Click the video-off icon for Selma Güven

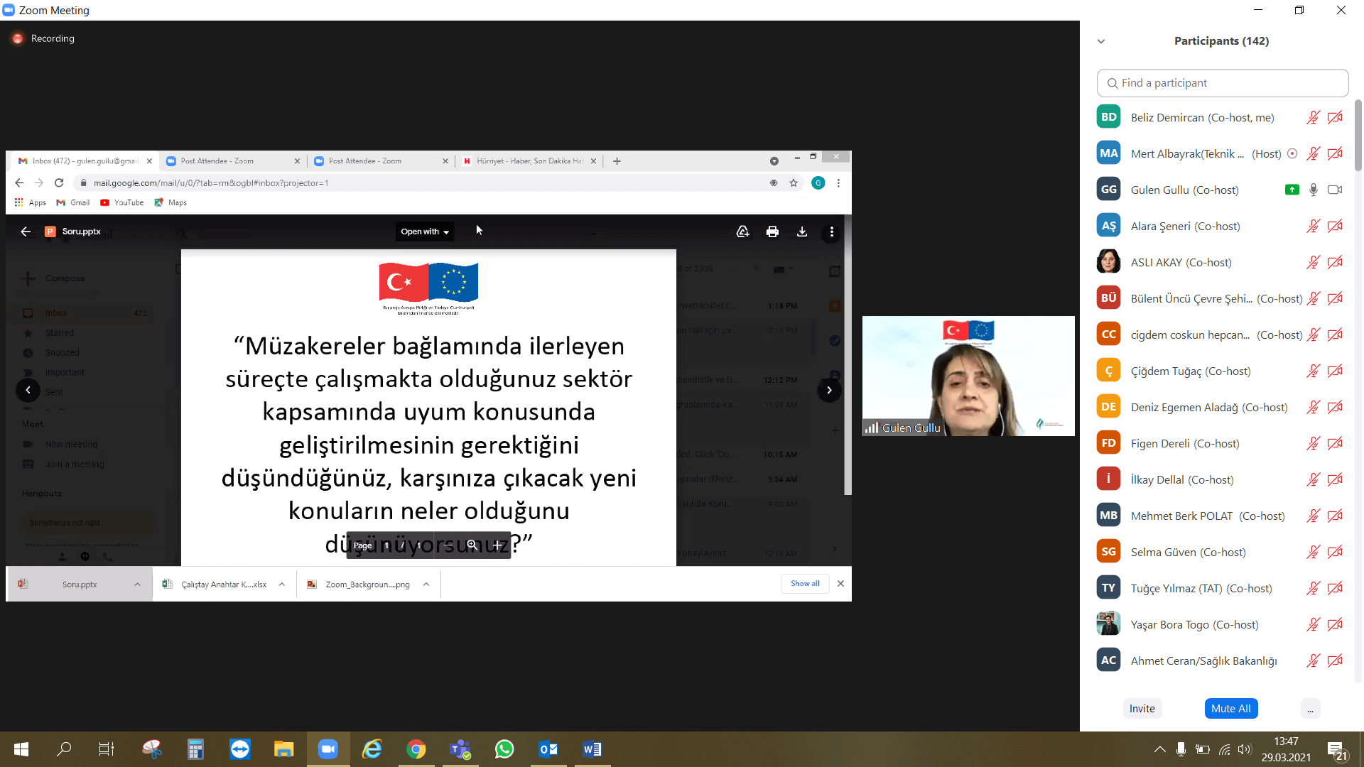pos(1336,552)
